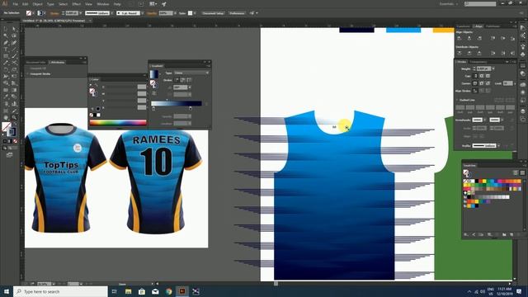The image size is (528, 297).
Task: Switch to the Pathfinder tab
Action: (493, 26)
